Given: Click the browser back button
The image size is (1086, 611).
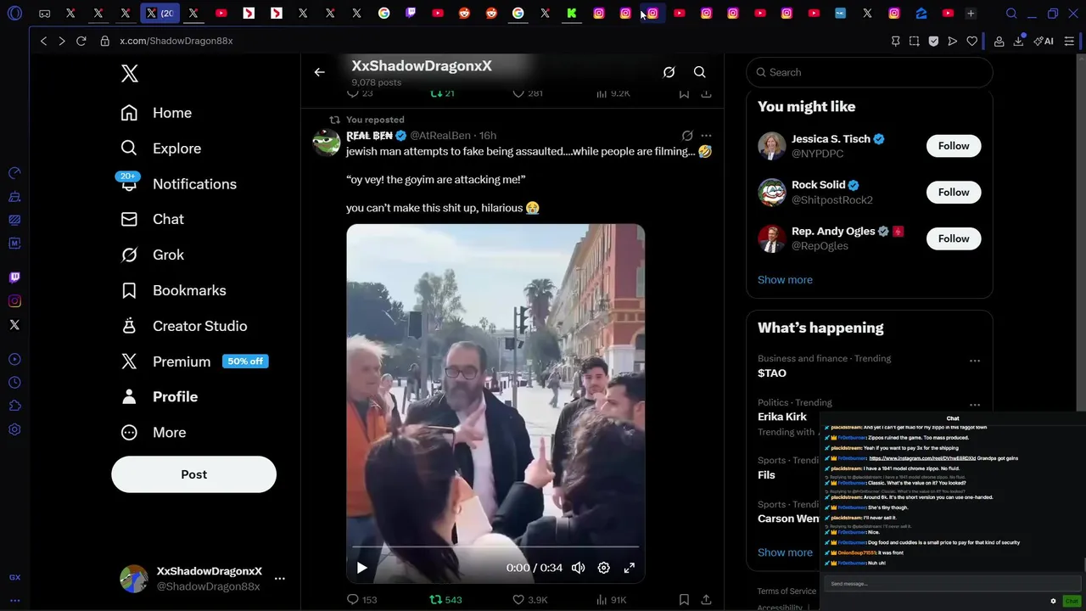Looking at the screenshot, I should tap(43, 41).
